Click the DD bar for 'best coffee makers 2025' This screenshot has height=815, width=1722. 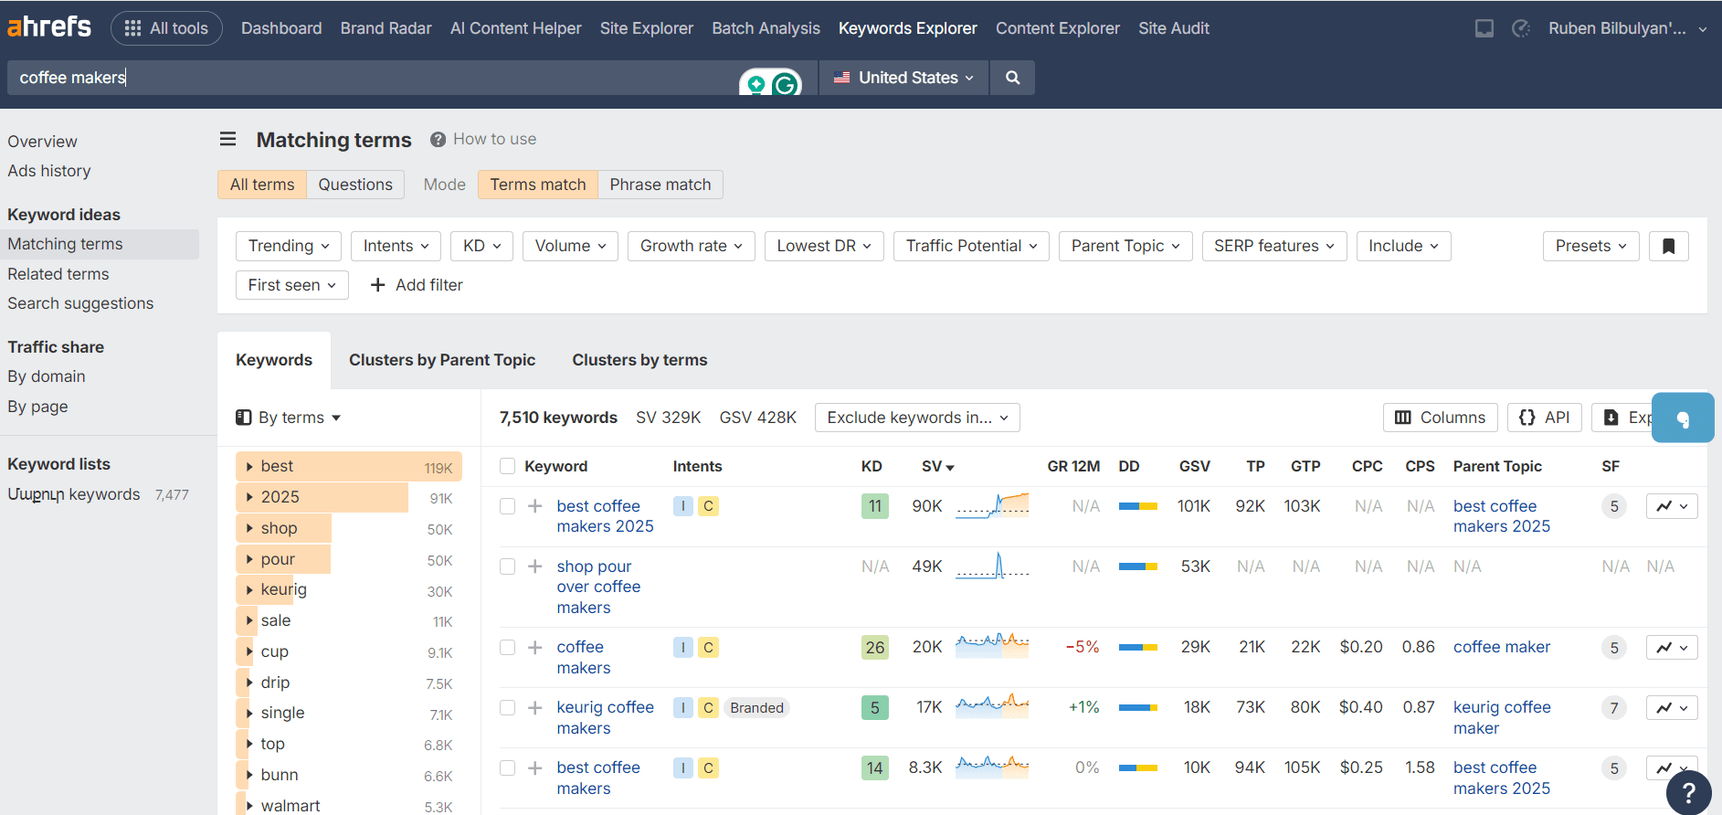pyautogui.click(x=1138, y=506)
